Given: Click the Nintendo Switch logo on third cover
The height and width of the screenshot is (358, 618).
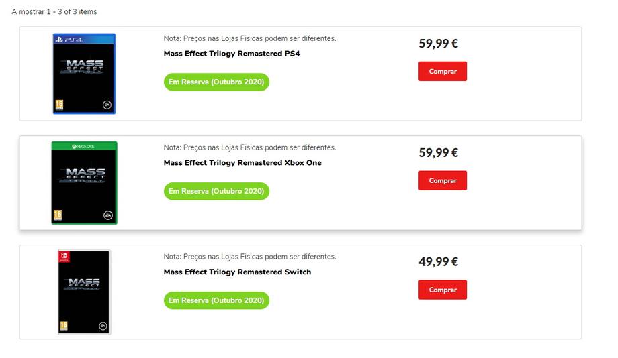Looking at the screenshot, I should [65, 257].
